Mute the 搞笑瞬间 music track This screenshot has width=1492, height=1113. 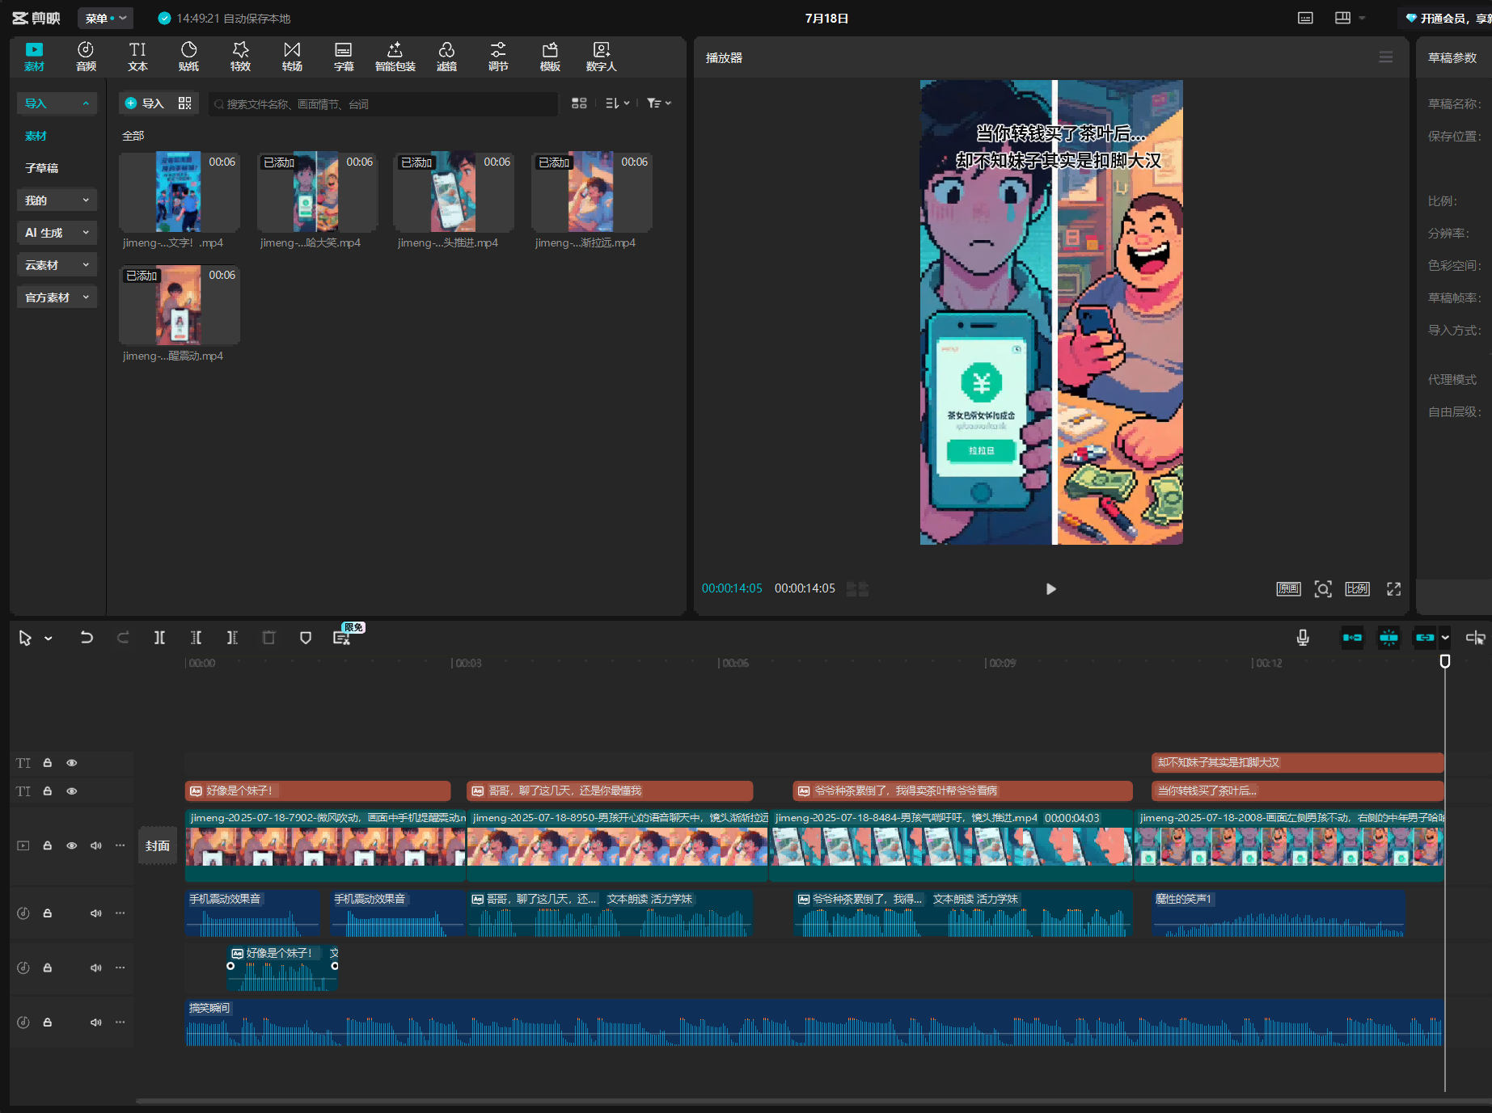(x=96, y=1022)
